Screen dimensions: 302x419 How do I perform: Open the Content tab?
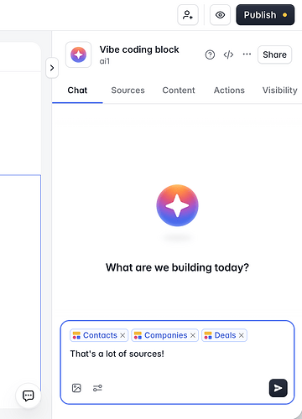[x=179, y=91]
